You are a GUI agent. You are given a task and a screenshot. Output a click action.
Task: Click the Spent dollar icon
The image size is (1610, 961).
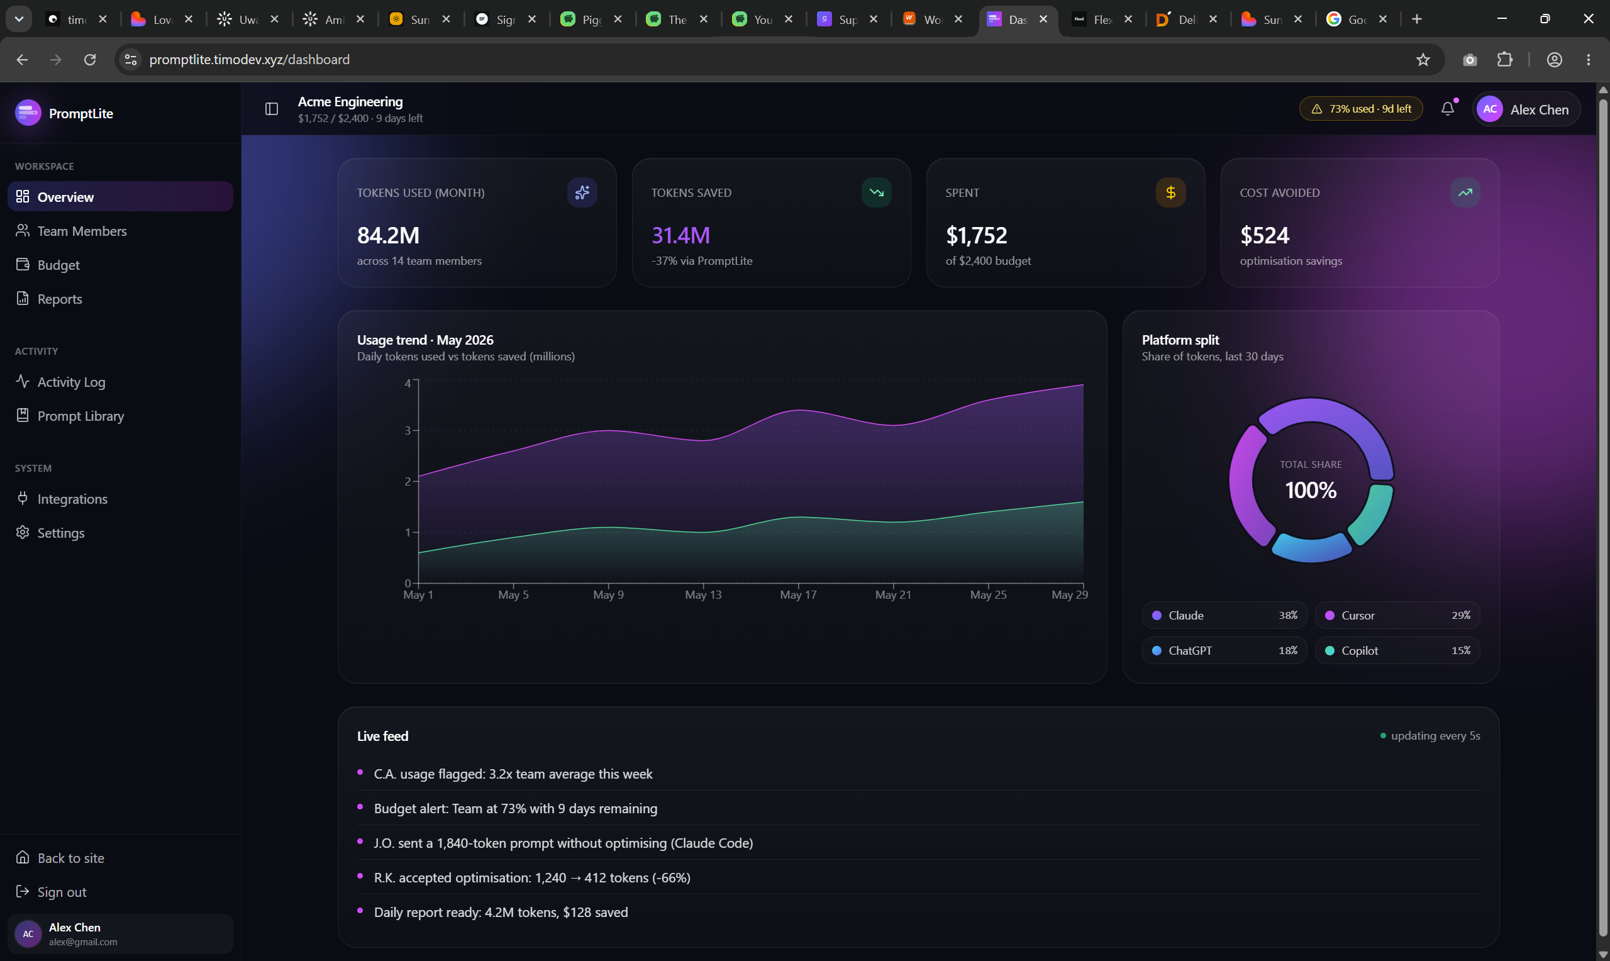coord(1170,192)
